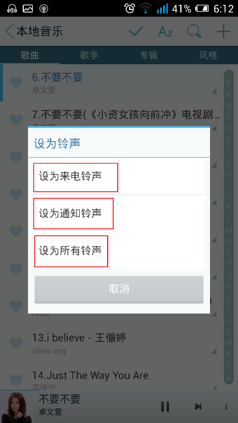Tap the checkmark multi-select icon
The height and width of the screenshot is (423, 238).
[136, 32]
